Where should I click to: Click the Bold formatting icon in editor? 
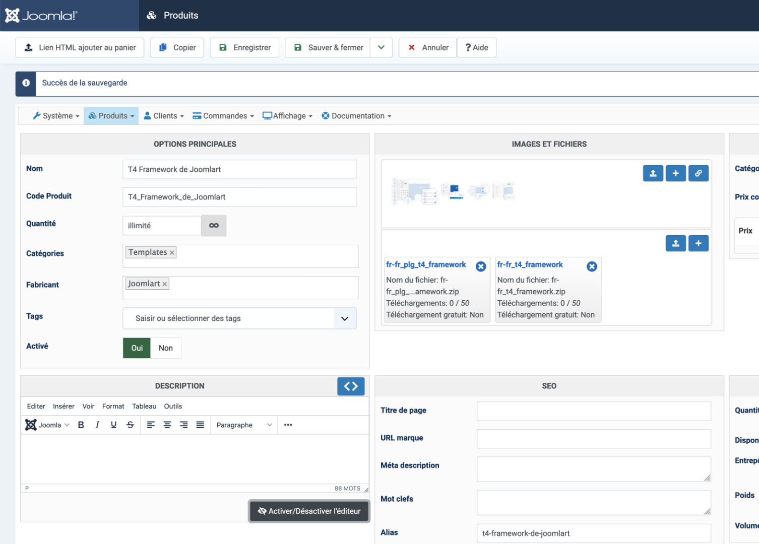pyautogui.click(x=81, y=425)
